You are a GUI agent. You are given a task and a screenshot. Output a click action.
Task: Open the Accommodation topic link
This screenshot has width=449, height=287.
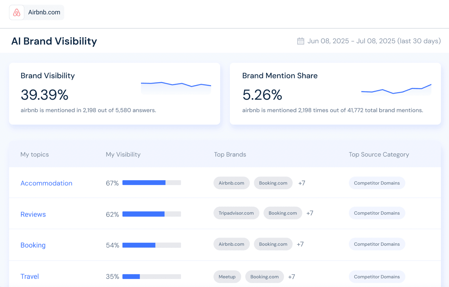(x=46, y=183)
